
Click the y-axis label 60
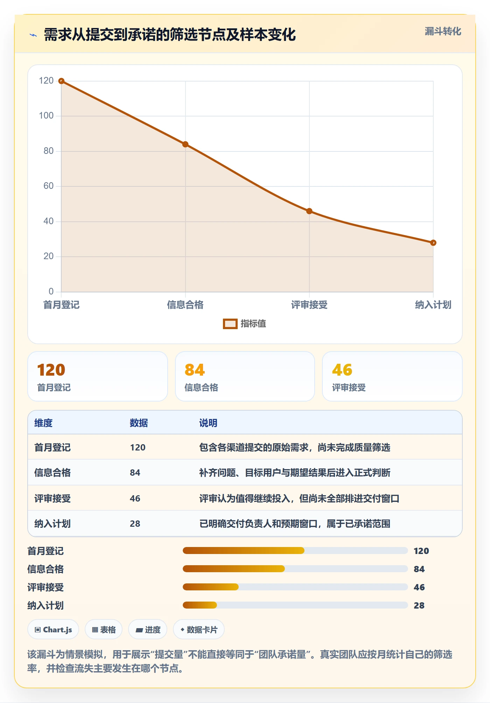tap(49, 186)
